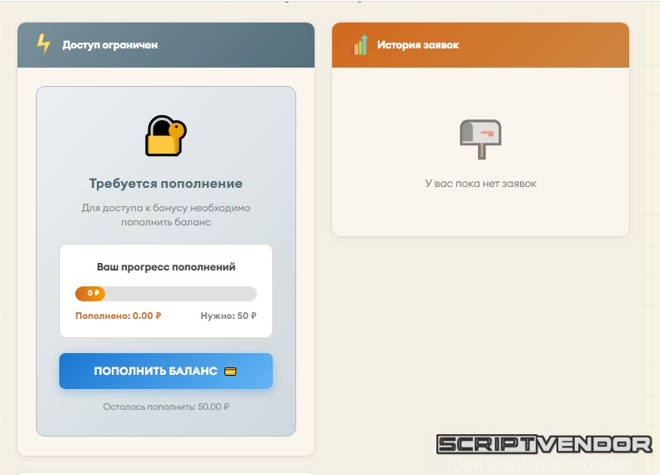Click the yellow padlock with key icon
660x475 pixels.
[x=165, y=135]
